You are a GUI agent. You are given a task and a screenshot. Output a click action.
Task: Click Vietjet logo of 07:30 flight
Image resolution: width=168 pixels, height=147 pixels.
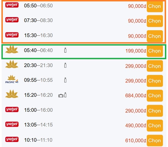[x=12, y=20]
